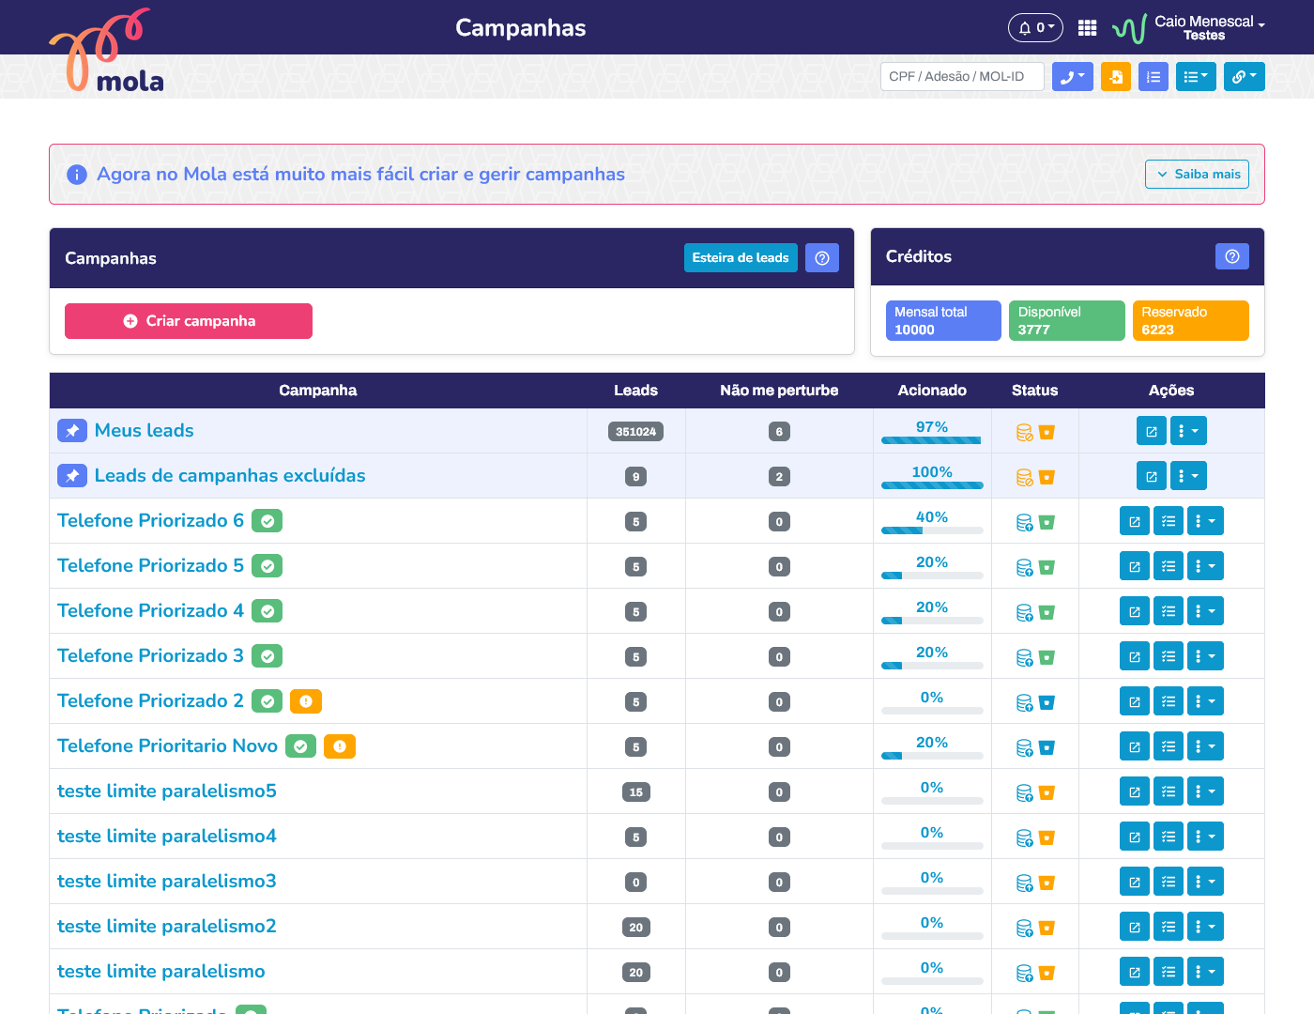Click orange warning badge on Telefone Priorizado 2
The height and width of the screenshot is (1014, 1314).
coord(305,701)
